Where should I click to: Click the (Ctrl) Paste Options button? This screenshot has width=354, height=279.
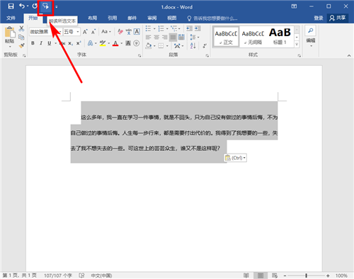[x=235, y=158]
